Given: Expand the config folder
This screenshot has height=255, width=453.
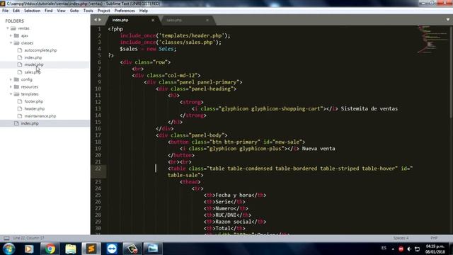Looking at the screenshot, I should (x=11, y=79).
